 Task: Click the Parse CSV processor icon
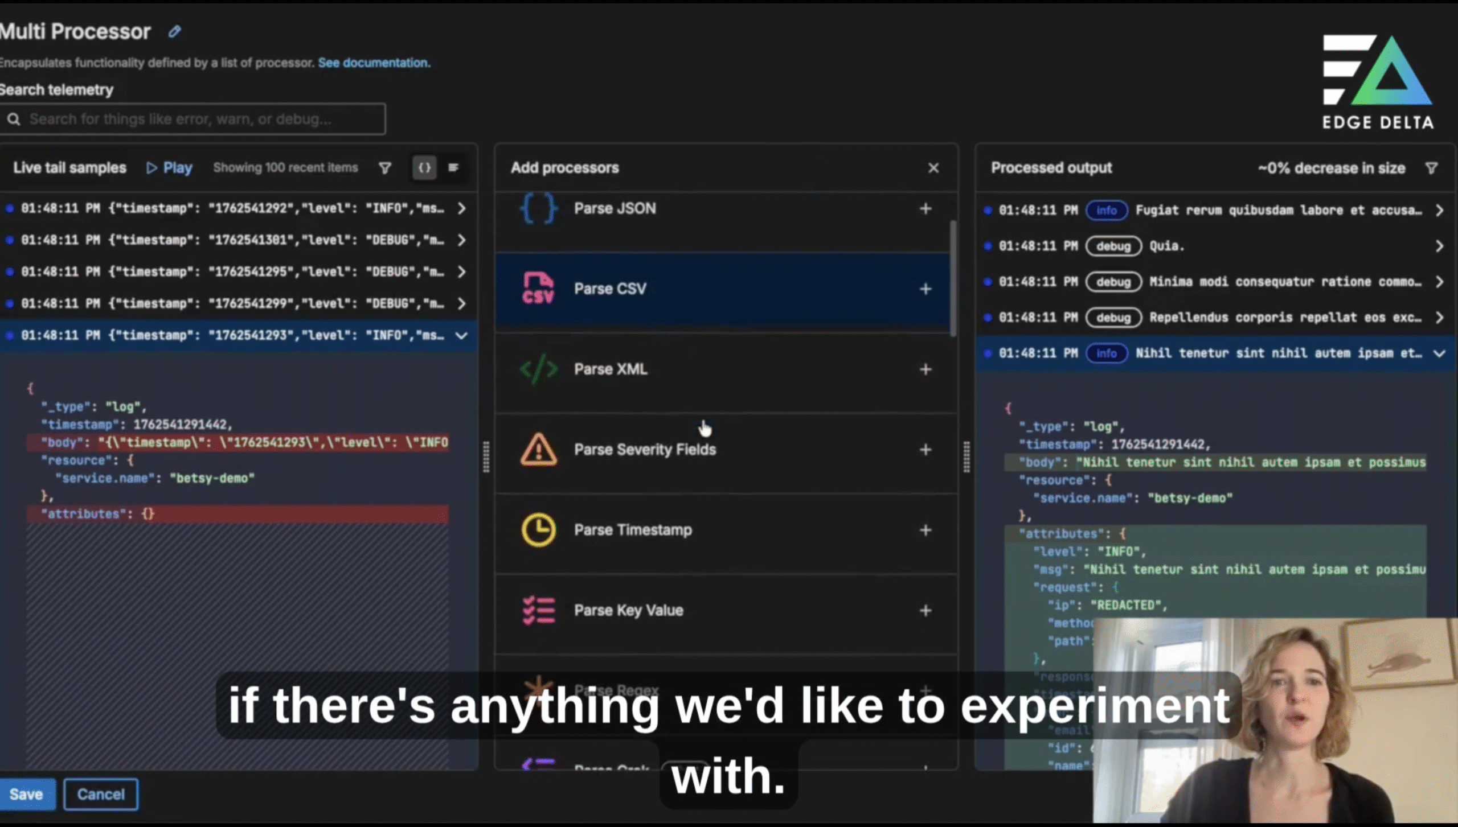coord(538,289)
